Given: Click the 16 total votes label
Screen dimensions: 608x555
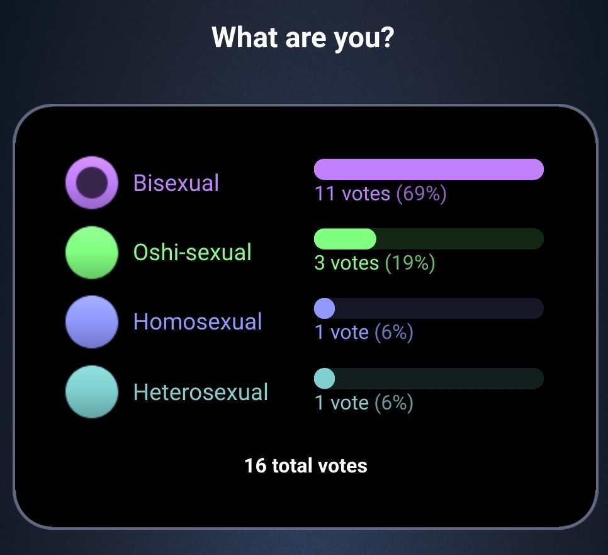Looking at the screenshot, I should (305, 466).
